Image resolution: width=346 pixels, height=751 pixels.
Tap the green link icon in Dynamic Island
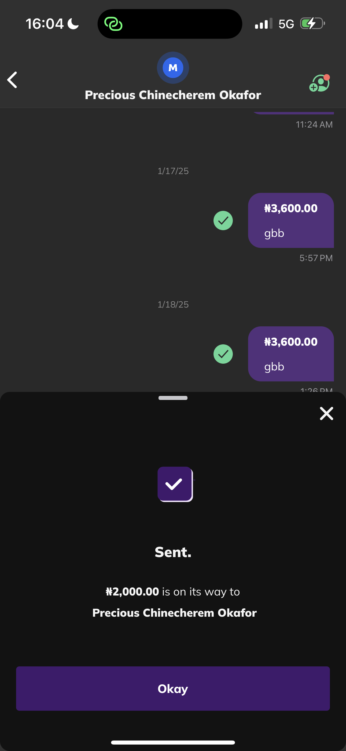(113, 24)
